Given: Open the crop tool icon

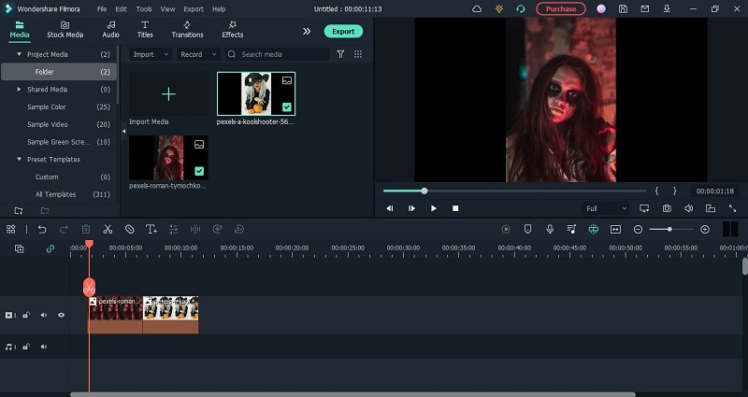Looking at the screenshot, I should pyautogui.click(x=130, y=229).
